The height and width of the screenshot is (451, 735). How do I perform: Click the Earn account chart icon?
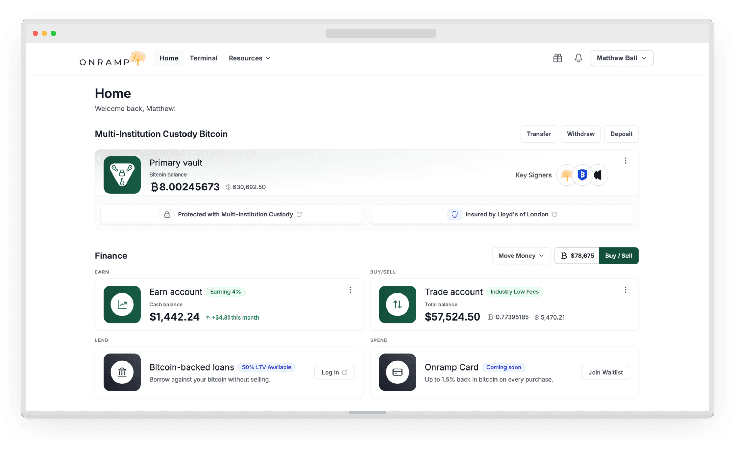(122, 304)
